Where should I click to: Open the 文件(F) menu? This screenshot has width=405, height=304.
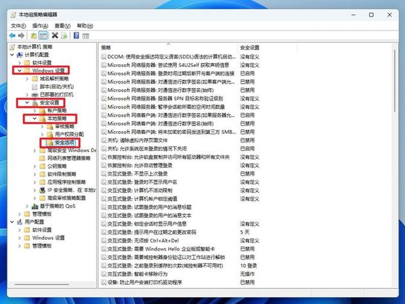coord(18,26)
